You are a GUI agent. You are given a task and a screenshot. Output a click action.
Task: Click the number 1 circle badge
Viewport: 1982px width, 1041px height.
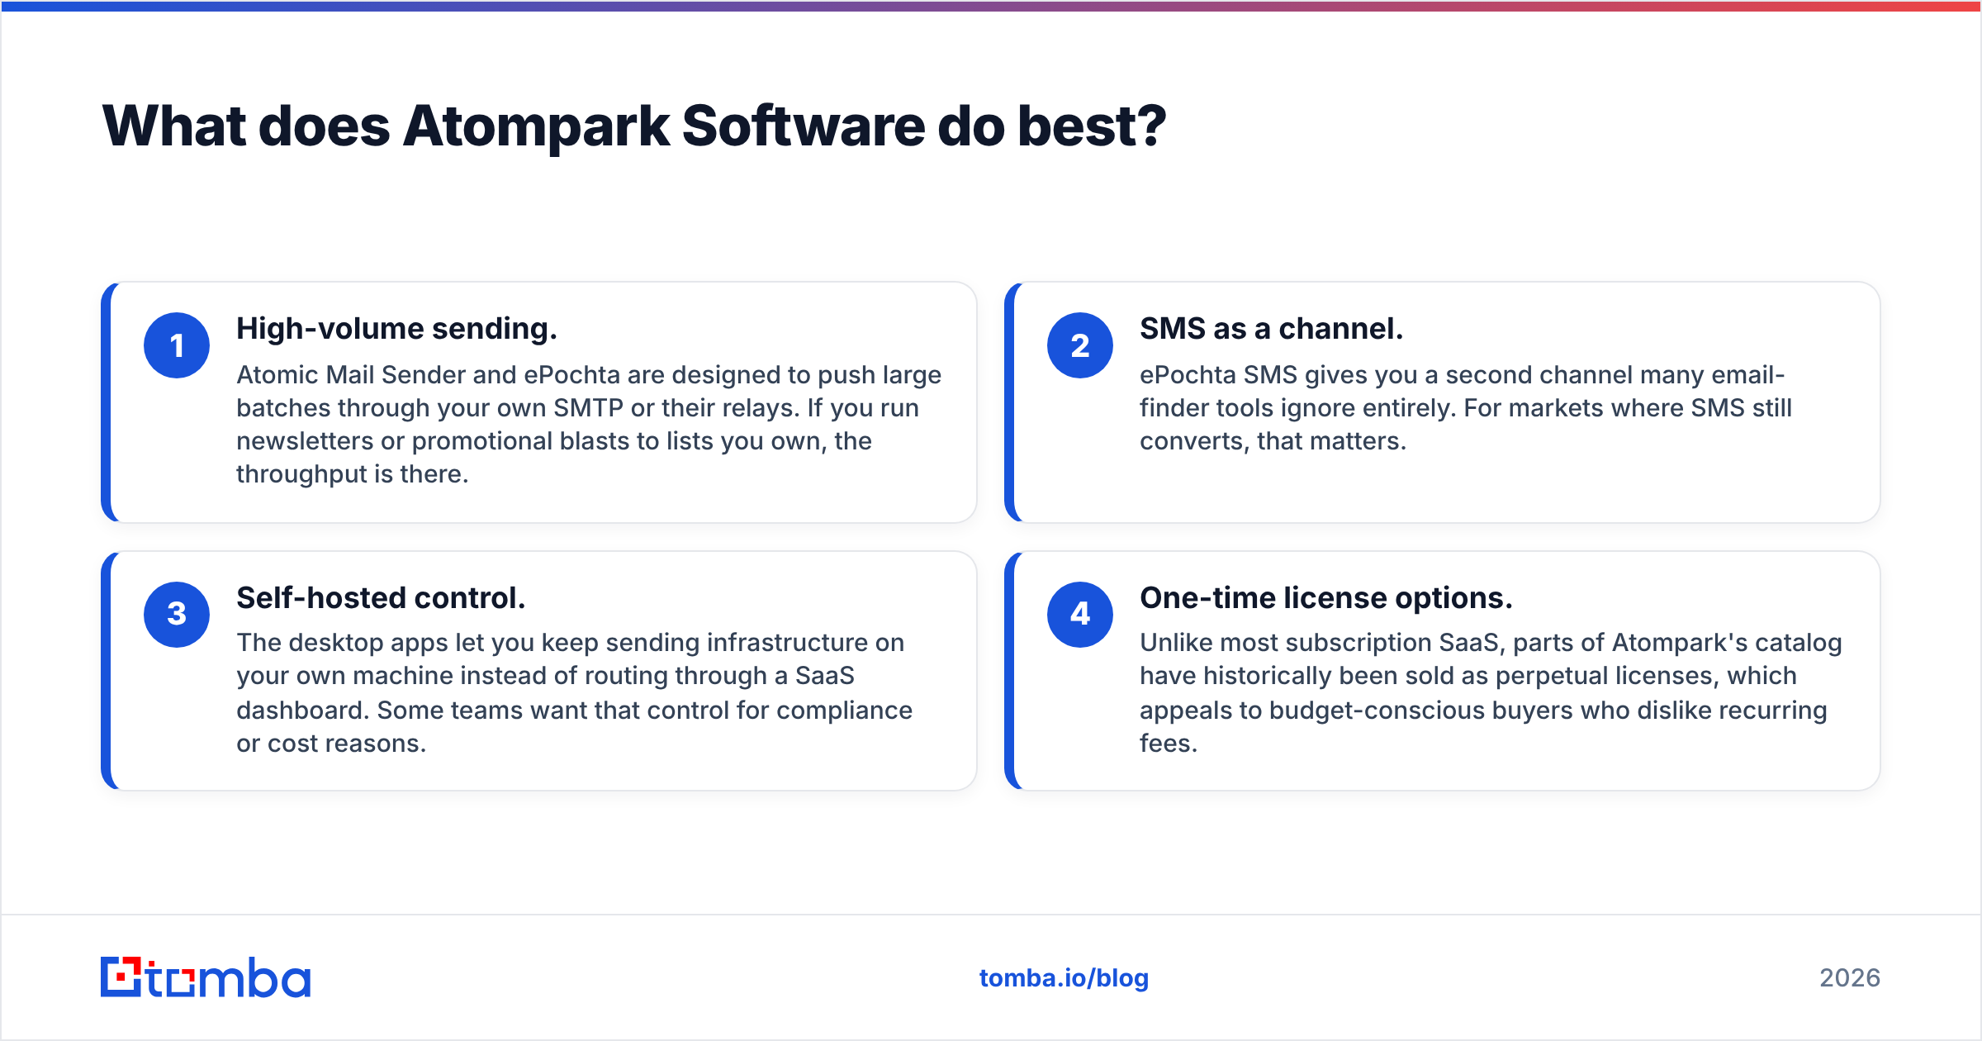coord(177,345)
